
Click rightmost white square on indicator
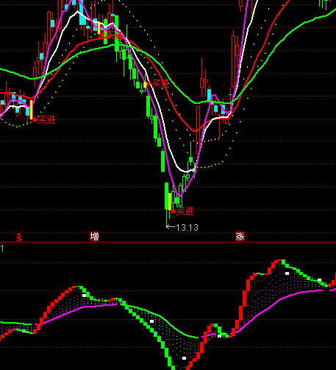pos(319,280)
